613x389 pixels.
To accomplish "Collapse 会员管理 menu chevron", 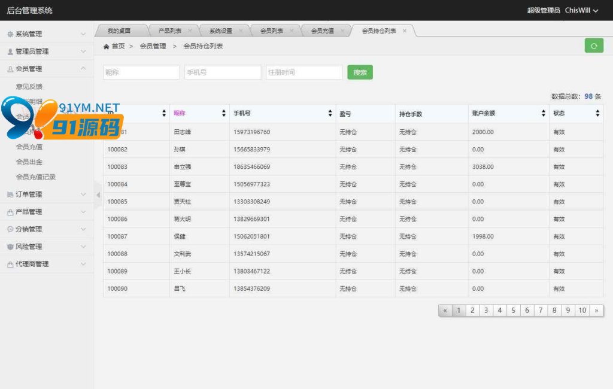I will 83,68.
